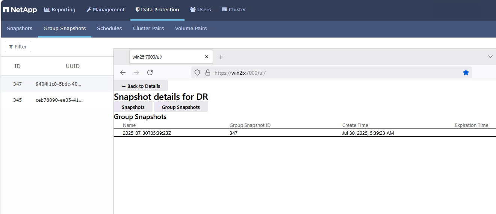This screenshot has width=496, height=214.
Task: Click the Name column header
Action: (x=129, y=125)
